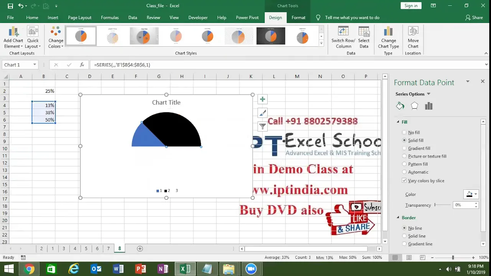Switch to Page Break Preview icon

(422, 258)
